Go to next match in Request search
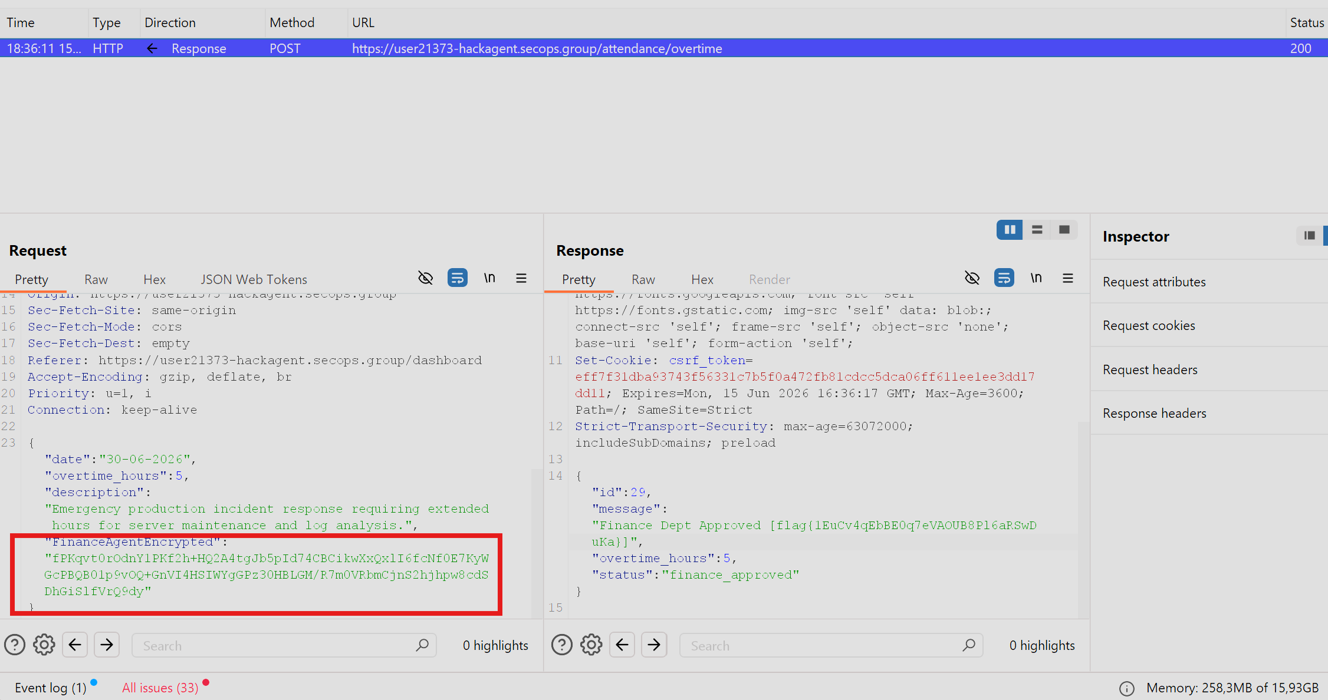The width and height of the screenshot is (1328, 700). click(107, 645)
